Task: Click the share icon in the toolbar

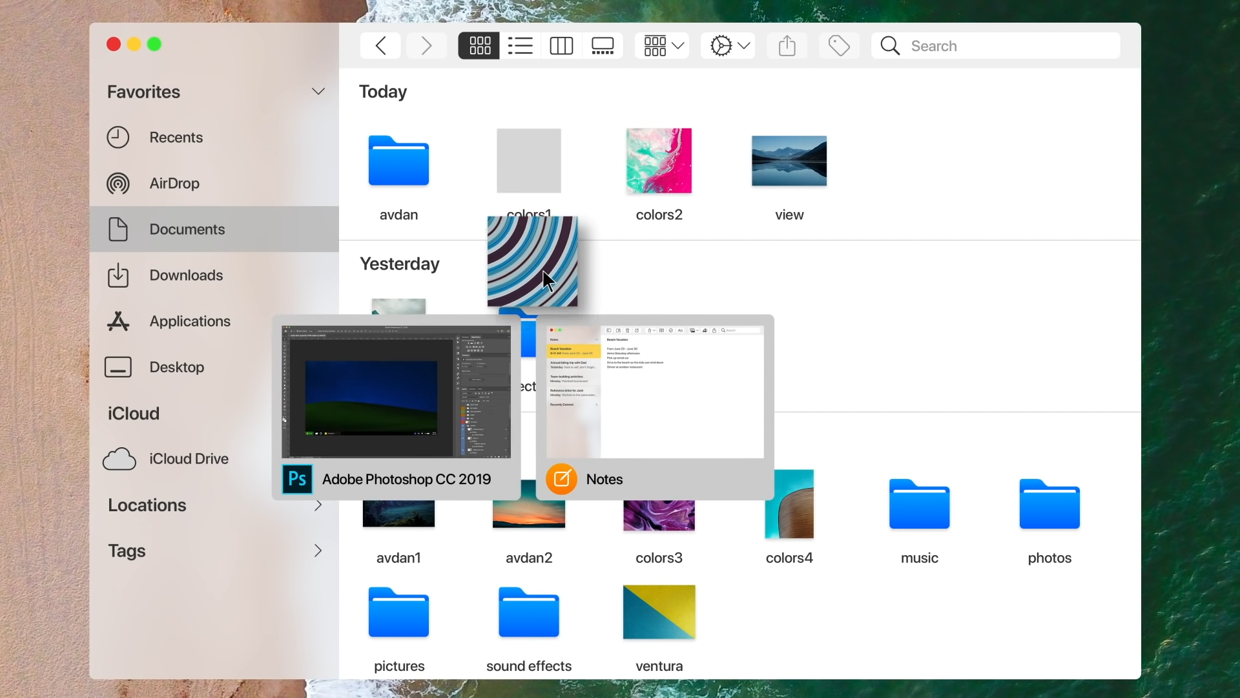Action: [787, 46]
